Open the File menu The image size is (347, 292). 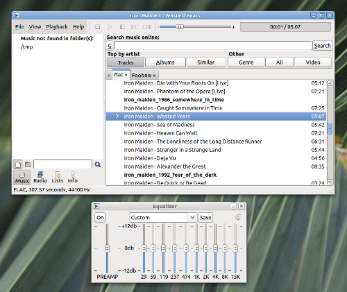(19, 27)
